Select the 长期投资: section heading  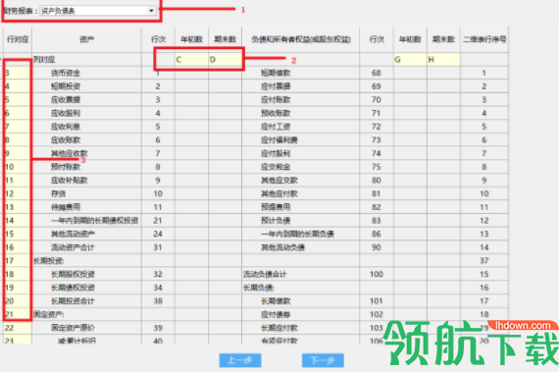click(48, 261)
